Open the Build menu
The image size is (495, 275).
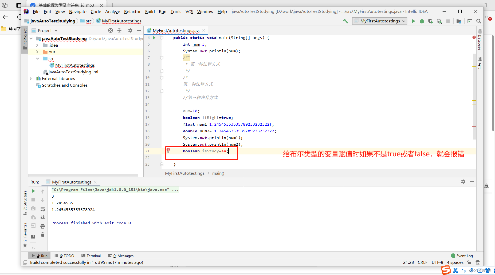pos(150,11)
